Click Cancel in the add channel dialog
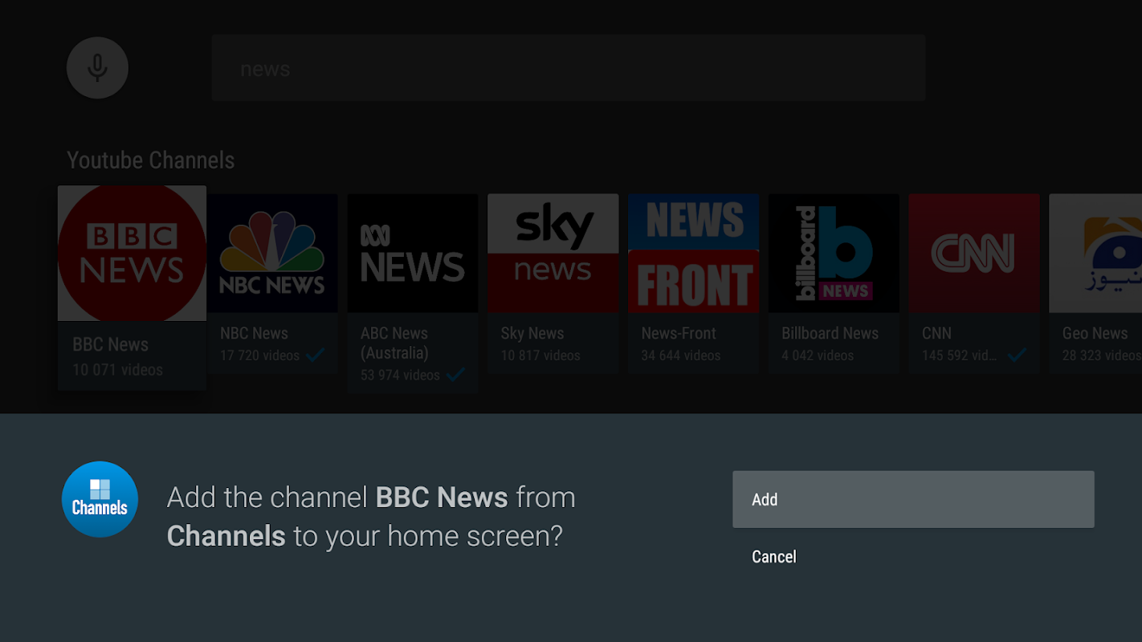Viewport: 1142px width, 642px height. pos(773,556)
